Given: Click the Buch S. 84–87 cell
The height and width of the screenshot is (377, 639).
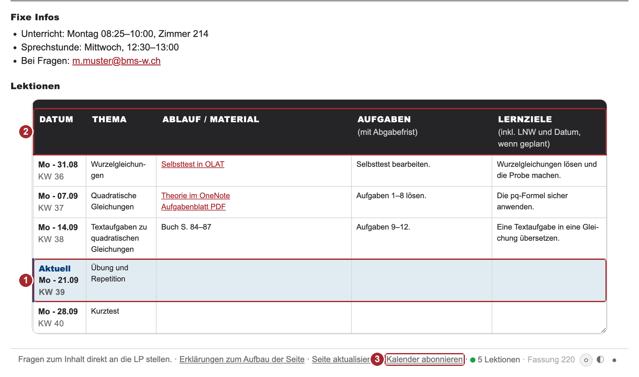Looking at the screenshot, I should pos(254,238).
